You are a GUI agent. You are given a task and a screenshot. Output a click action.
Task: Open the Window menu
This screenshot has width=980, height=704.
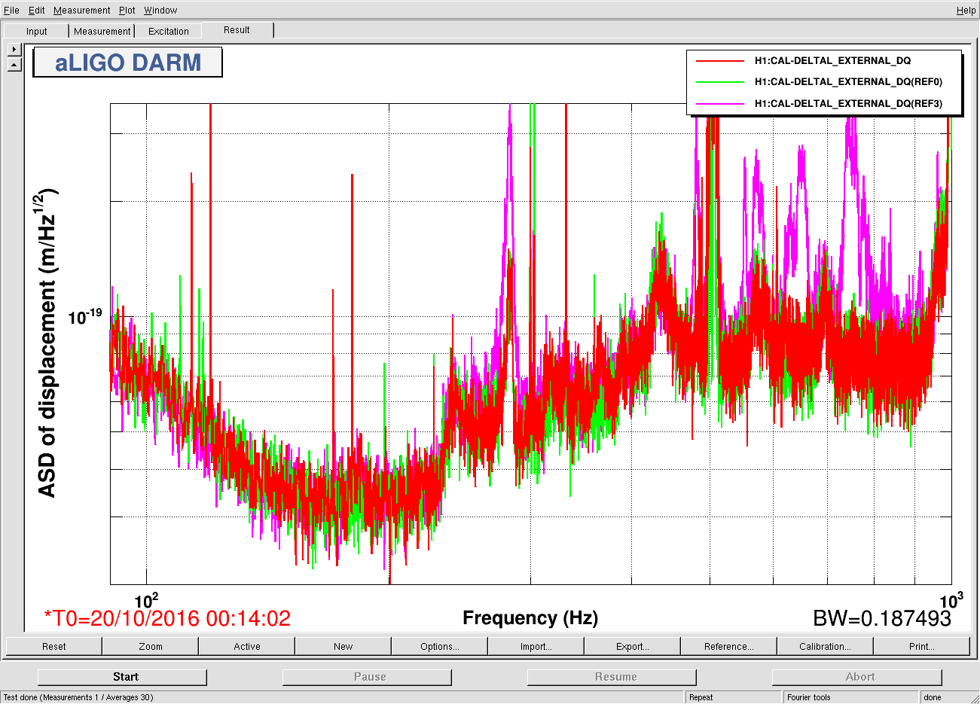pyautogui.click(x=160, y=10)
